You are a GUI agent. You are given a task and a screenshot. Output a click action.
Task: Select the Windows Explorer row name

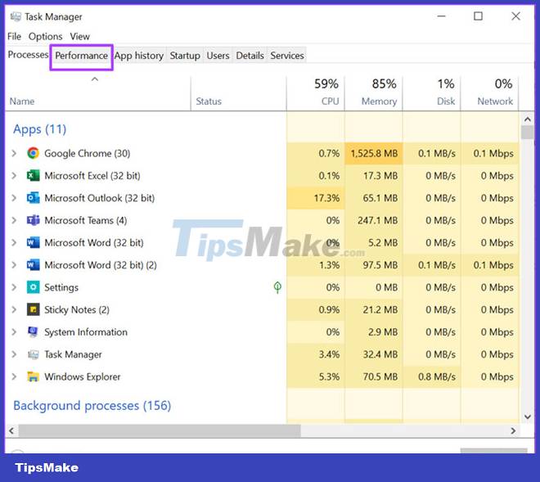click(83, 377)
